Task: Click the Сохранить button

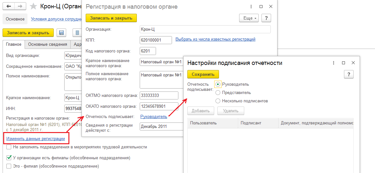Action: coord(203,74)
